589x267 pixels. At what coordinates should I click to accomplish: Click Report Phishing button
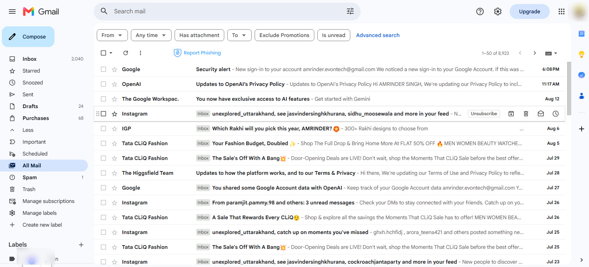point(197,53)
